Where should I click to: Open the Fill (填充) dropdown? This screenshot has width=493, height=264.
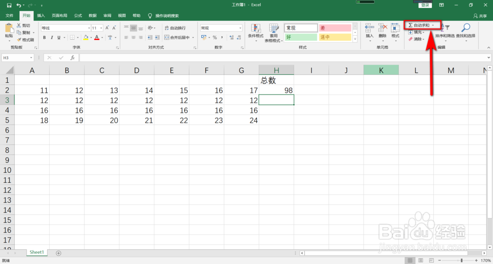point(416,32)
